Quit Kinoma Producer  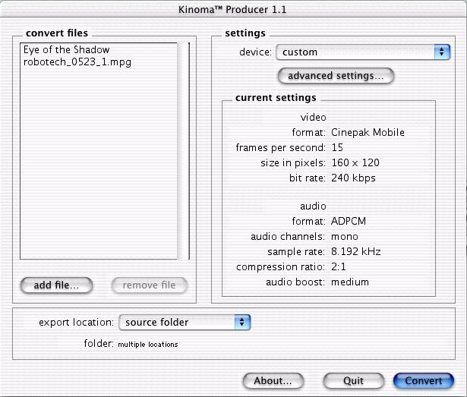(x=353, y=381)
